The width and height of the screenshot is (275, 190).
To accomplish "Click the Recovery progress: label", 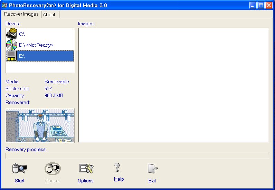I will click(x=26, y=149).
